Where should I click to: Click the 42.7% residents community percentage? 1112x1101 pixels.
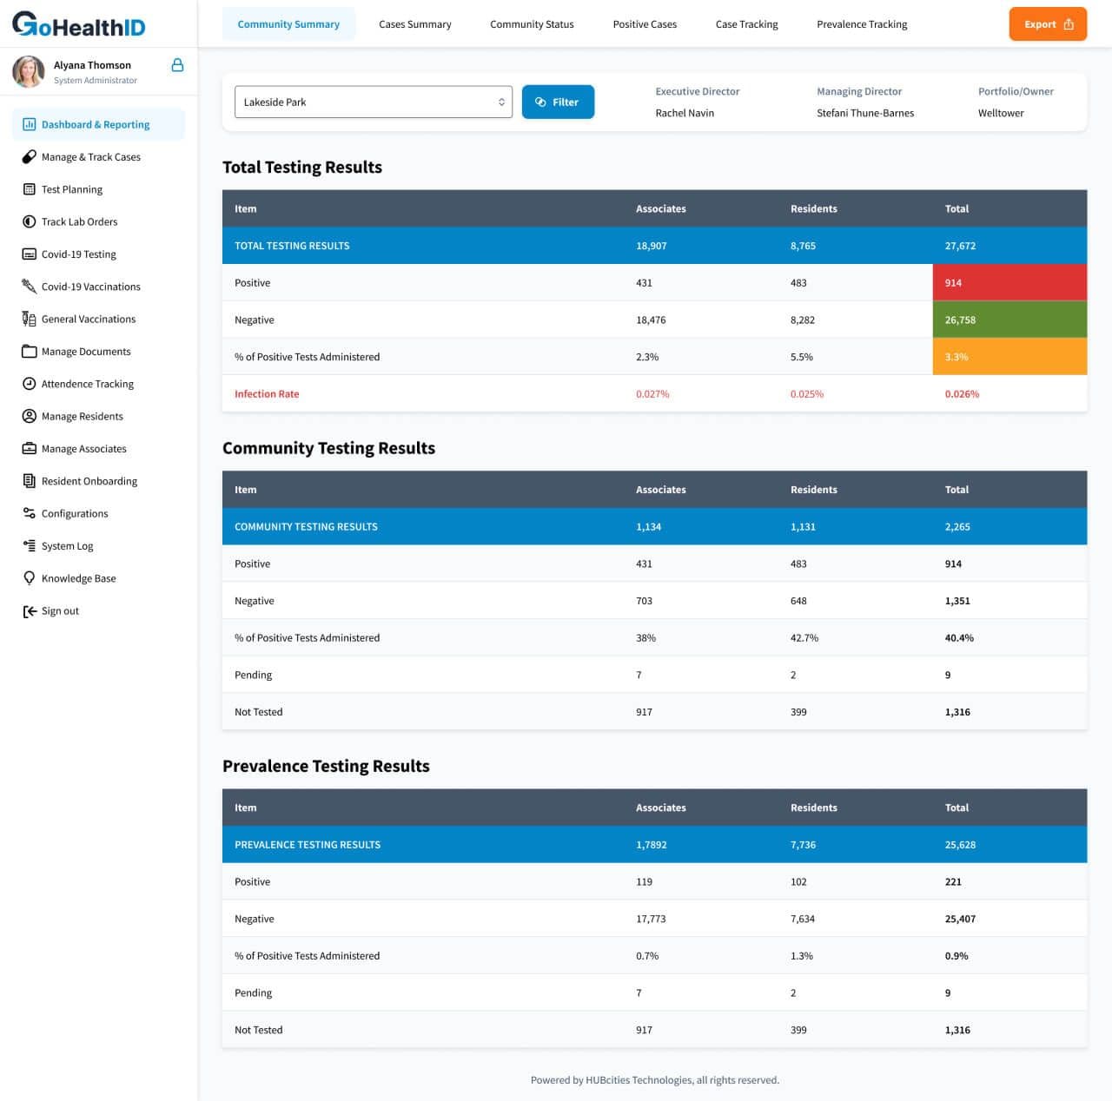[804, 638]
